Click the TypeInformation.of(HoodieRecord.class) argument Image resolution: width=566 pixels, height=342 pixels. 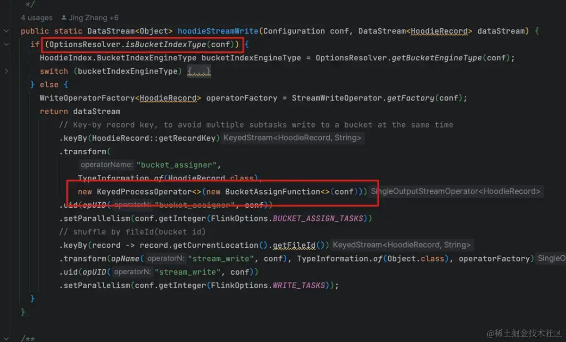click(168, 179)
